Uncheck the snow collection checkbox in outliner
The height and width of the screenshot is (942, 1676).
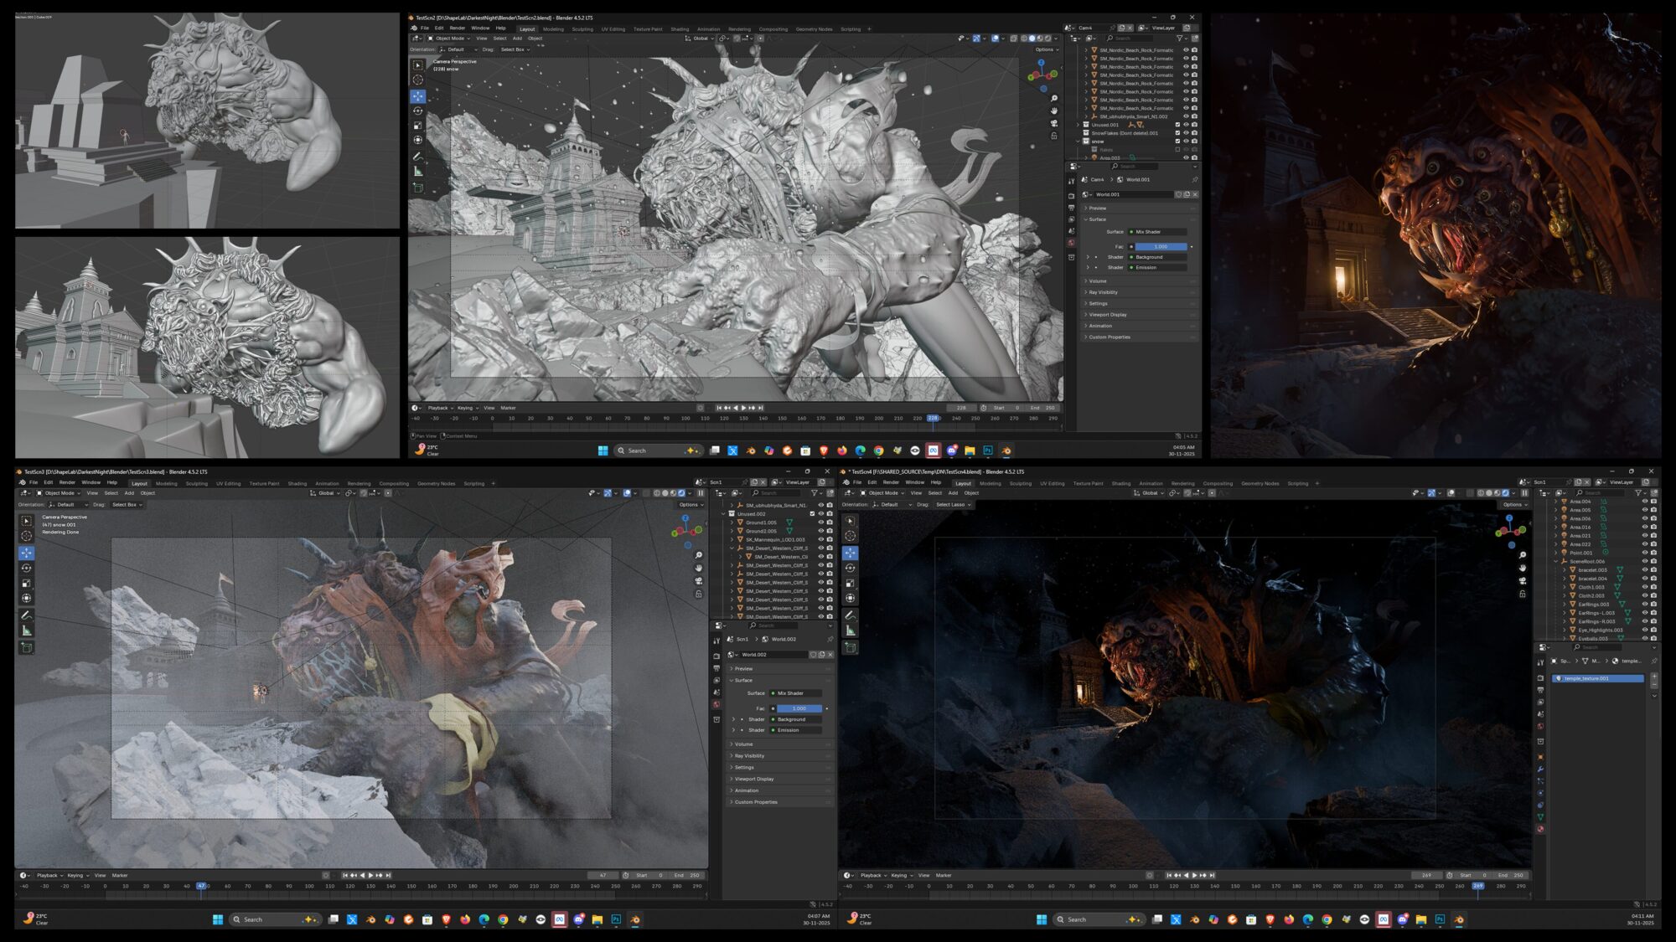[x=1177, y=142]
